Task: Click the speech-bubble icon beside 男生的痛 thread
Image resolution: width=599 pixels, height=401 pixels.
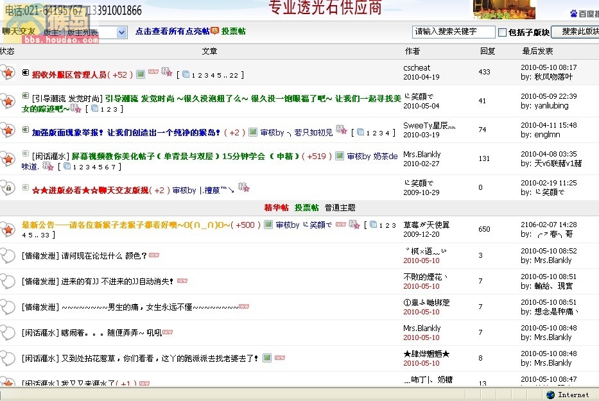Action: point(7,307)
